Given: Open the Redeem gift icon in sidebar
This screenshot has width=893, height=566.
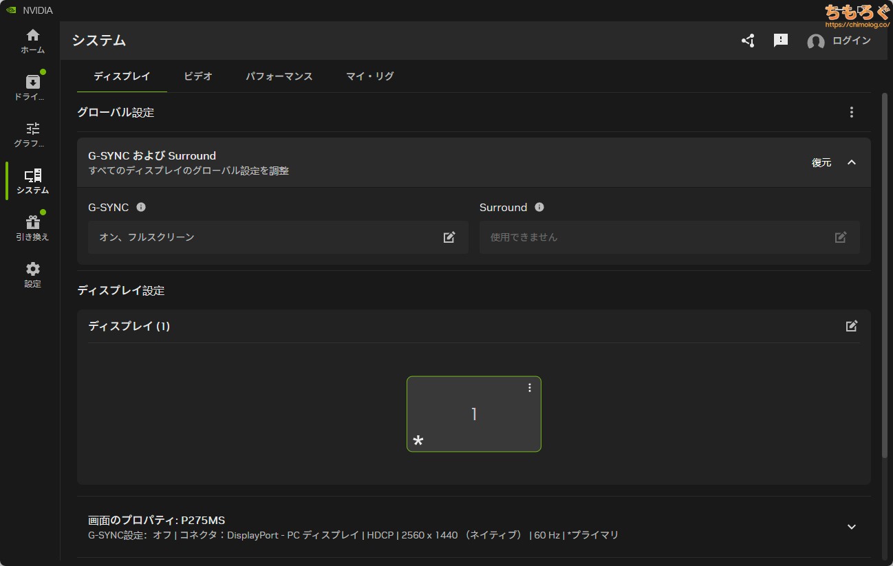Looking at the screenshot, I should point(32,228).
